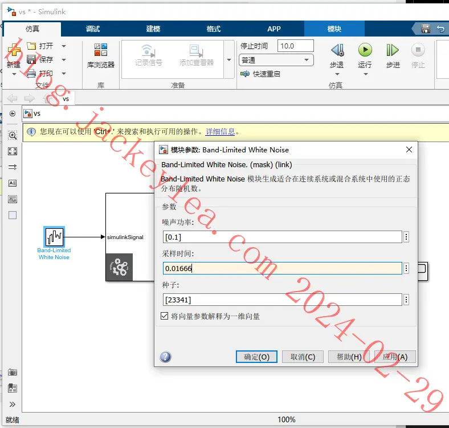This screenshot has height=428, width=449.
Task: Click the Fit to View sidebar icon
Action: coord(13,151)
